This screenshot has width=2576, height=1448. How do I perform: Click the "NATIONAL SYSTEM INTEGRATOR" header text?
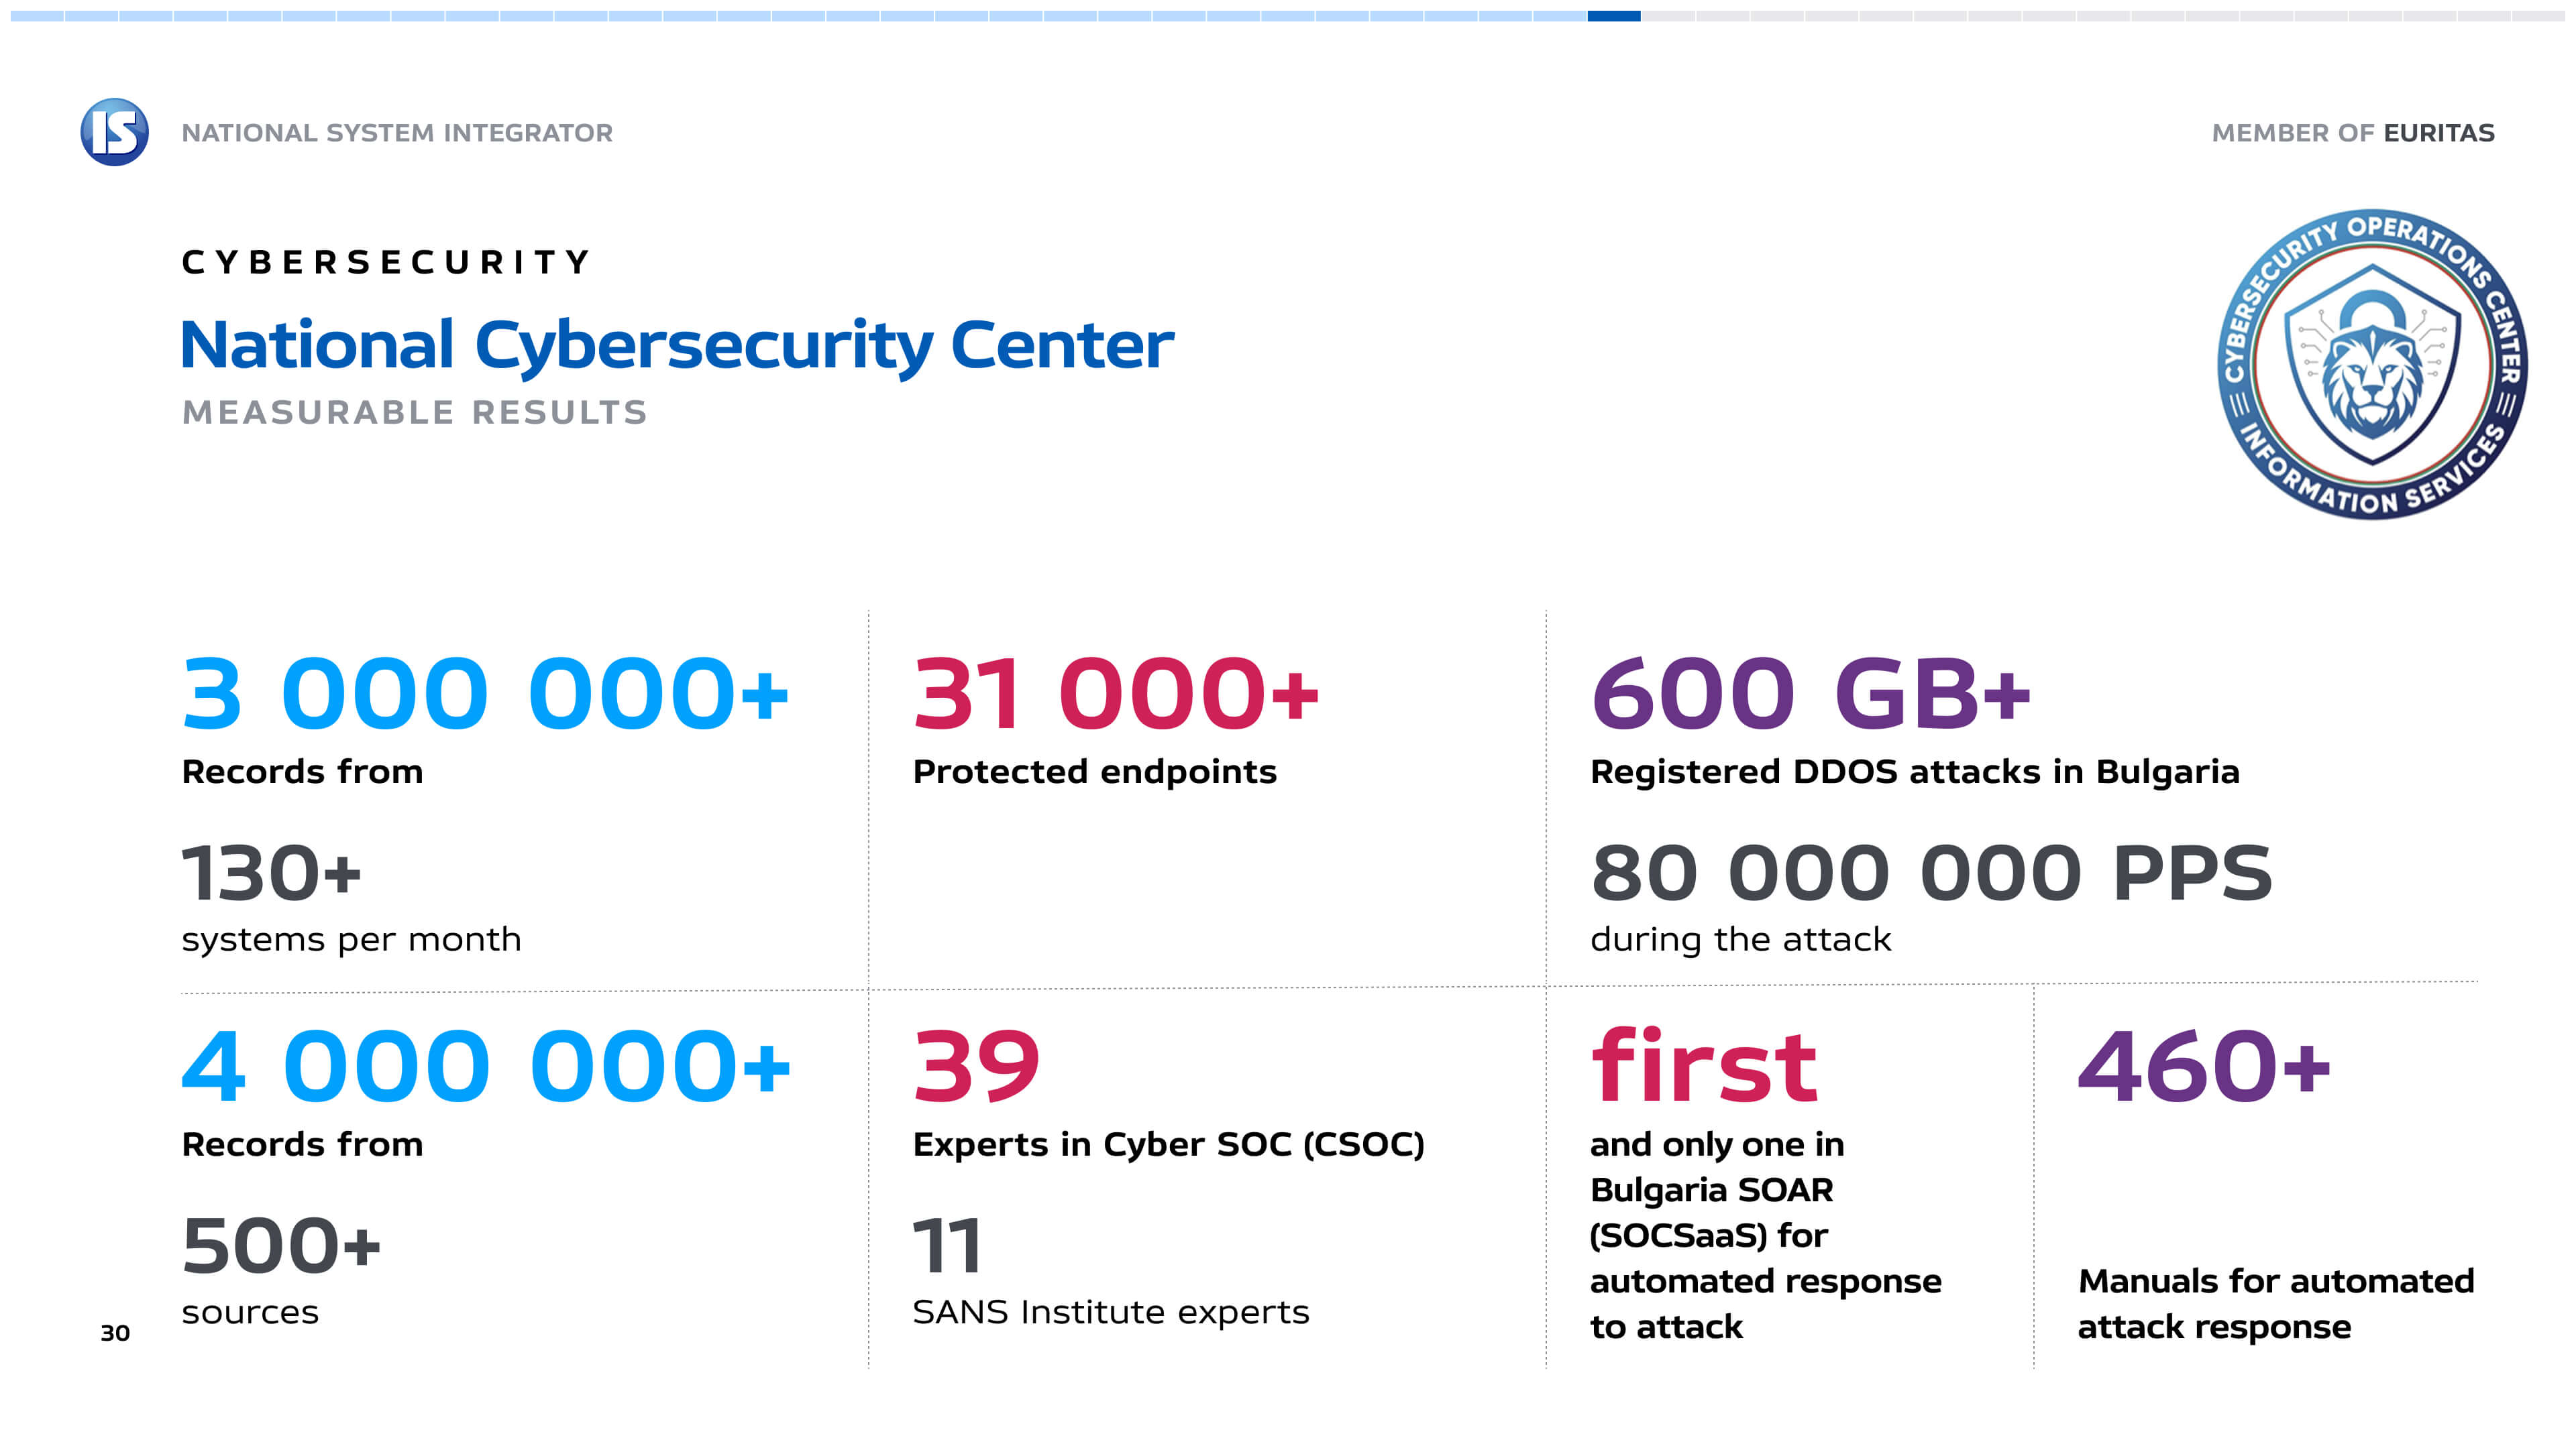(x=397, y=133)
